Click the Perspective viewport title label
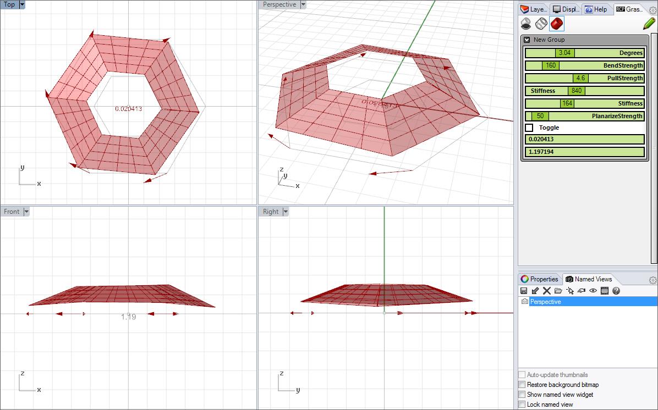The height and width of the screenshot is (410, 658). pos(279,4)
